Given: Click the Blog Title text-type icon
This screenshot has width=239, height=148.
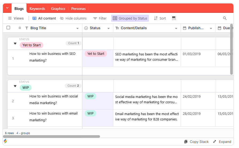Looking at the screenshot, I should 27,28.
